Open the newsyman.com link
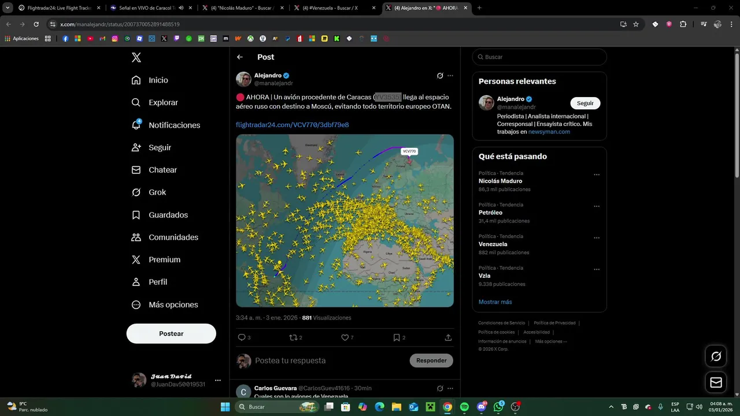Screen dimensions: 740x416 [x=549, y=132]
